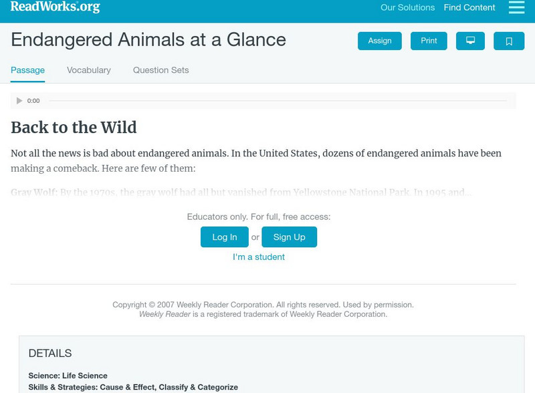Click the projector display icon to present passage
The width and height of the screenshot is (535, 393).
click(x=471, y=40)
